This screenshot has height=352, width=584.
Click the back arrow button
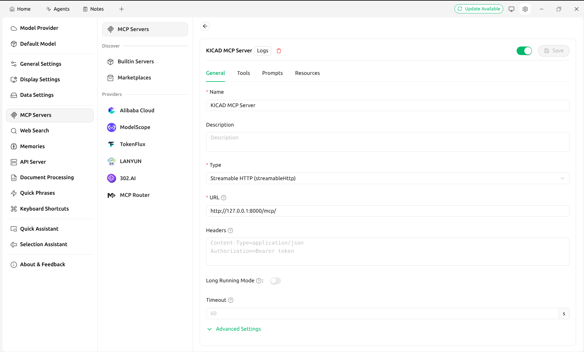tap(205, 26)
